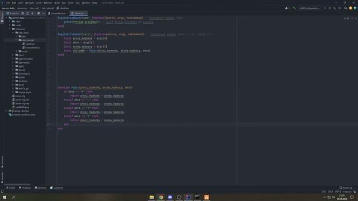Screen dimensions: 358x201
Task: Expand External Libraries node
Action: pos(6,111)
